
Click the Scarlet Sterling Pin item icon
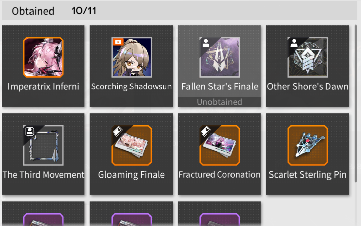coord(308,145)
